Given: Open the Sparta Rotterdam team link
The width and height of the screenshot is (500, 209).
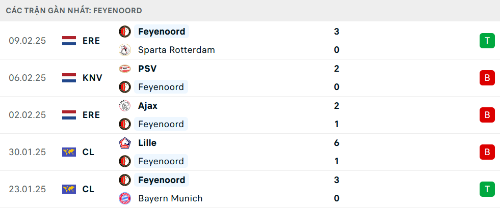Looking at the screenshot, I should click(x=176, y=50).
